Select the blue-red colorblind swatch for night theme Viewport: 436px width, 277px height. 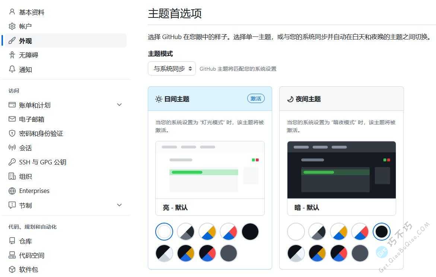click(360, 231)
